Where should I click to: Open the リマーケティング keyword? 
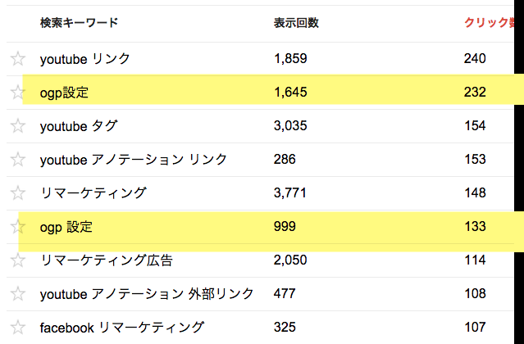coord(93,192)
